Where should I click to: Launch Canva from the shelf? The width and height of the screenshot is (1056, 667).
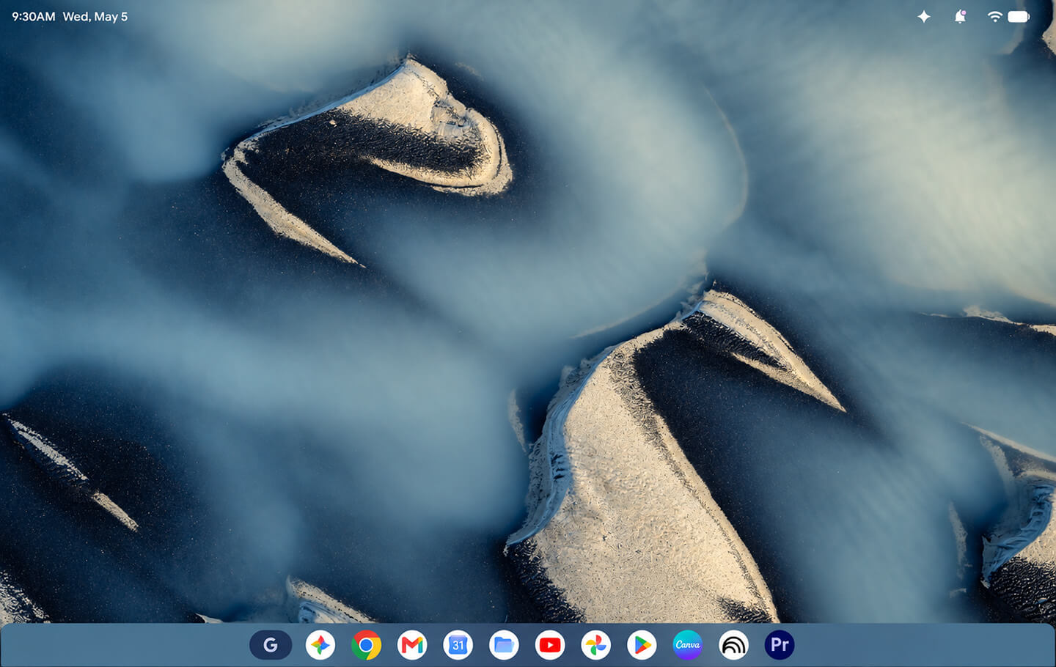pyautogui.click(x=688, y=645)
